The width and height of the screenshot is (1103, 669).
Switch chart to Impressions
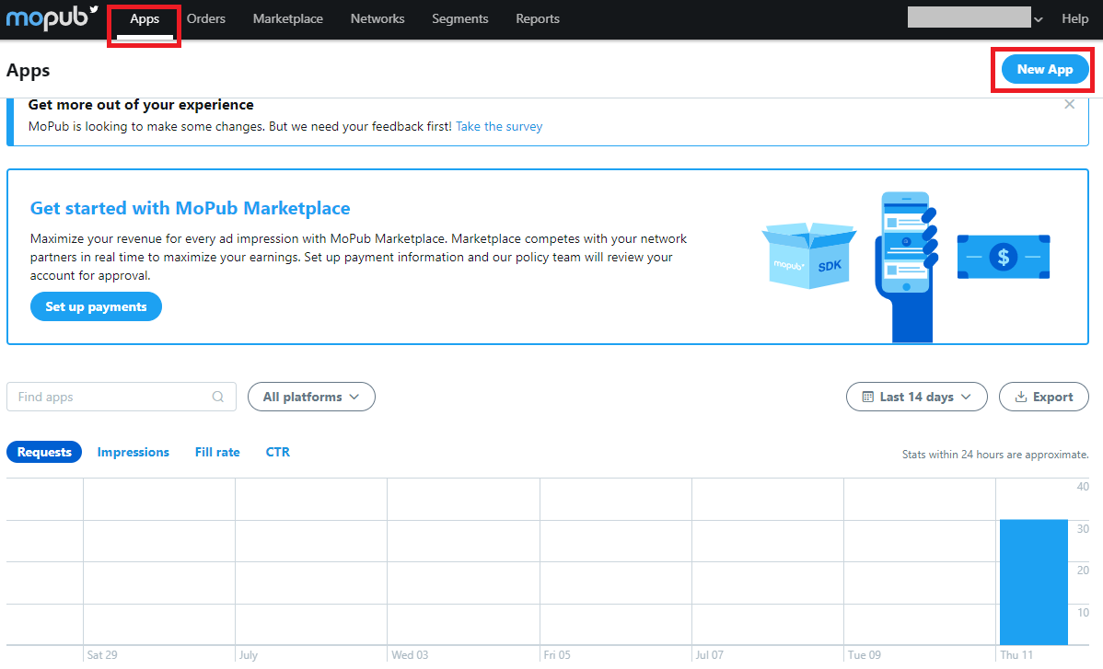pos(133,452)
